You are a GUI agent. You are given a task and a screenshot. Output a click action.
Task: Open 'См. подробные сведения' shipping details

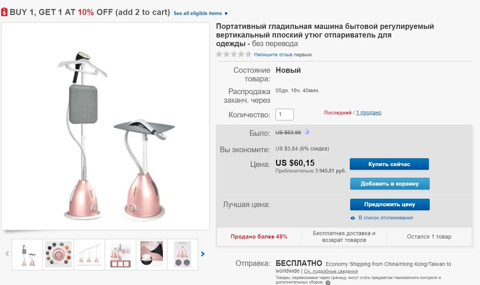(x=331, y=271)
